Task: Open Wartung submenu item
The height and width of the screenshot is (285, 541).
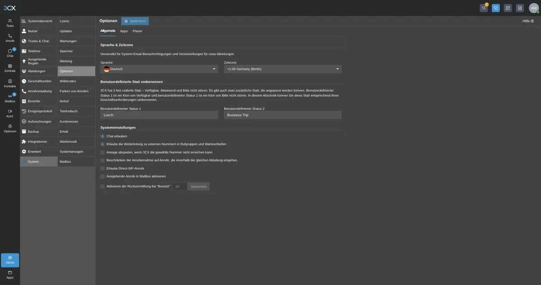Action: (77, 61)
